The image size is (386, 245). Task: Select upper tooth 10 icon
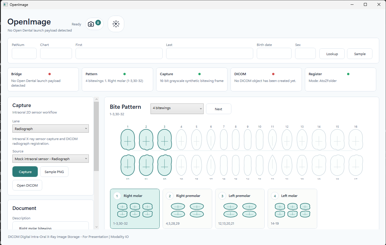click(260, 139)
